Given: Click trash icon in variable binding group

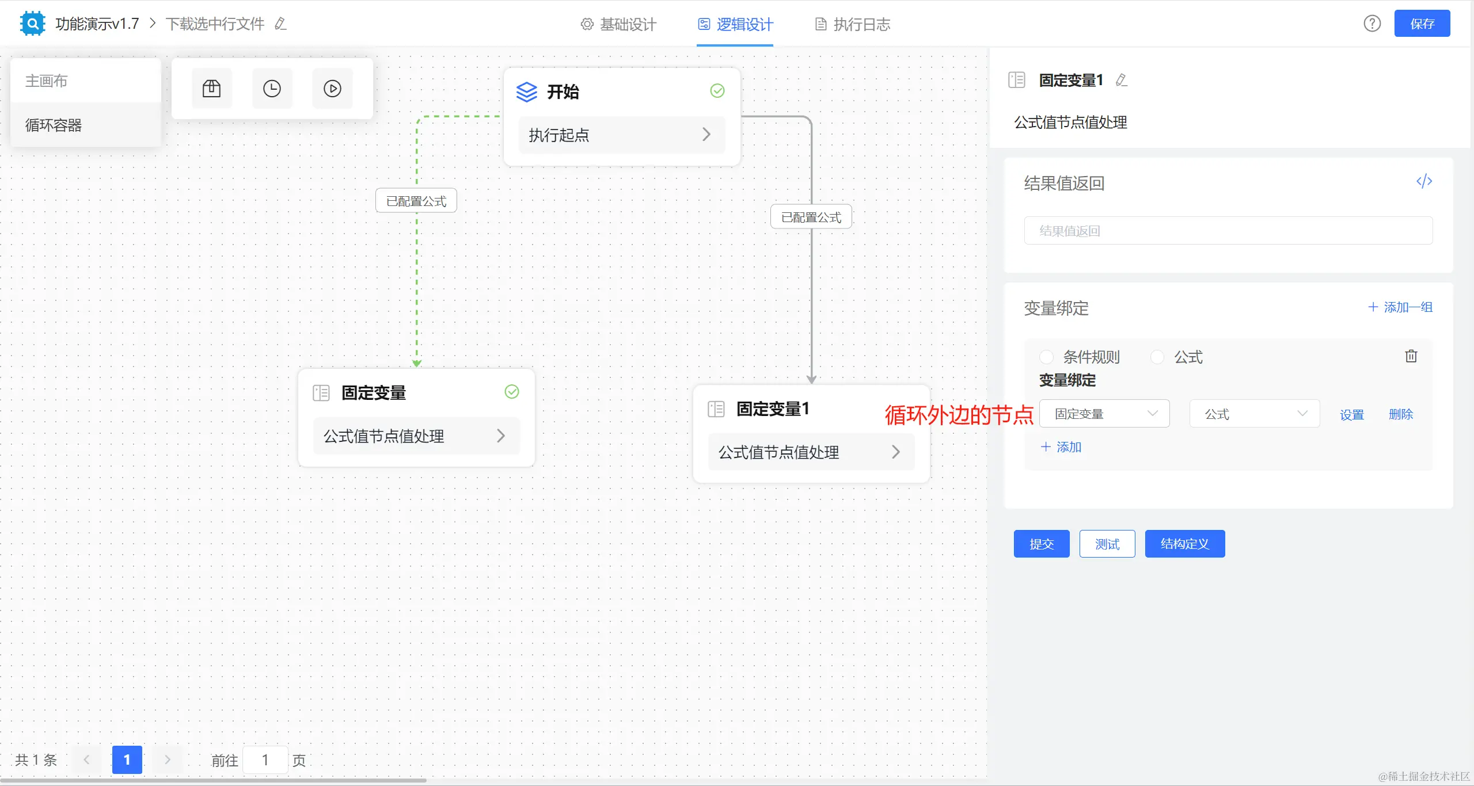Looking at the screenshot, I should click(x=1411, y=356).
